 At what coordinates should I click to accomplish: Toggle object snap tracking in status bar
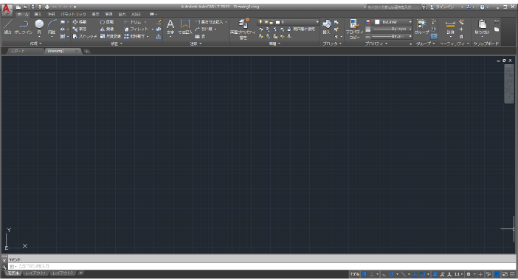(415, 274)
